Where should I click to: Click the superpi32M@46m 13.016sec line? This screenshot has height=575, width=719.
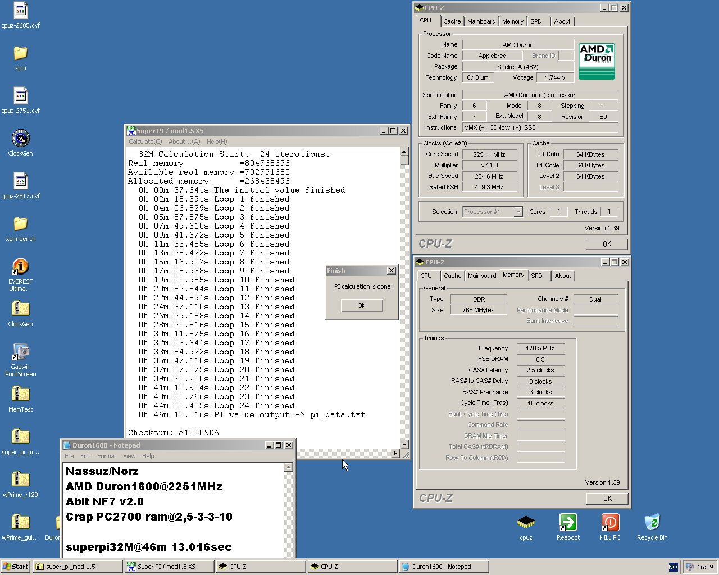[148, 547]
